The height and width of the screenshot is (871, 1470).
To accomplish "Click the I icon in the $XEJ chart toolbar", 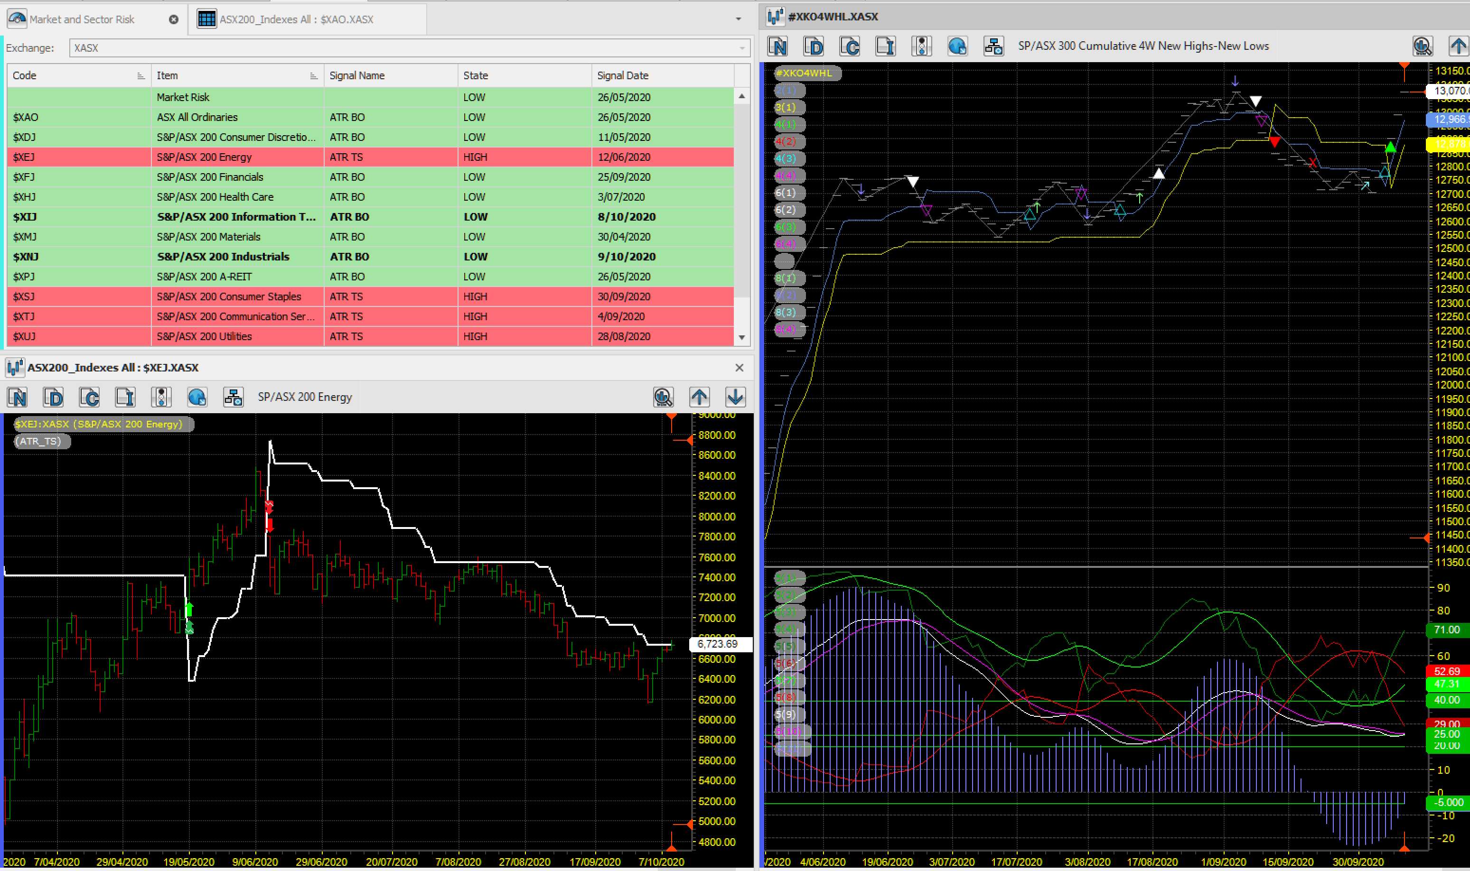I will point(125,398).
